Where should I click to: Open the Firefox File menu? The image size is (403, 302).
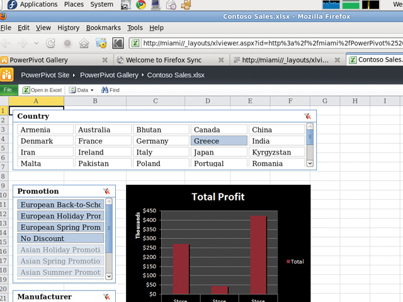(6, 28)
